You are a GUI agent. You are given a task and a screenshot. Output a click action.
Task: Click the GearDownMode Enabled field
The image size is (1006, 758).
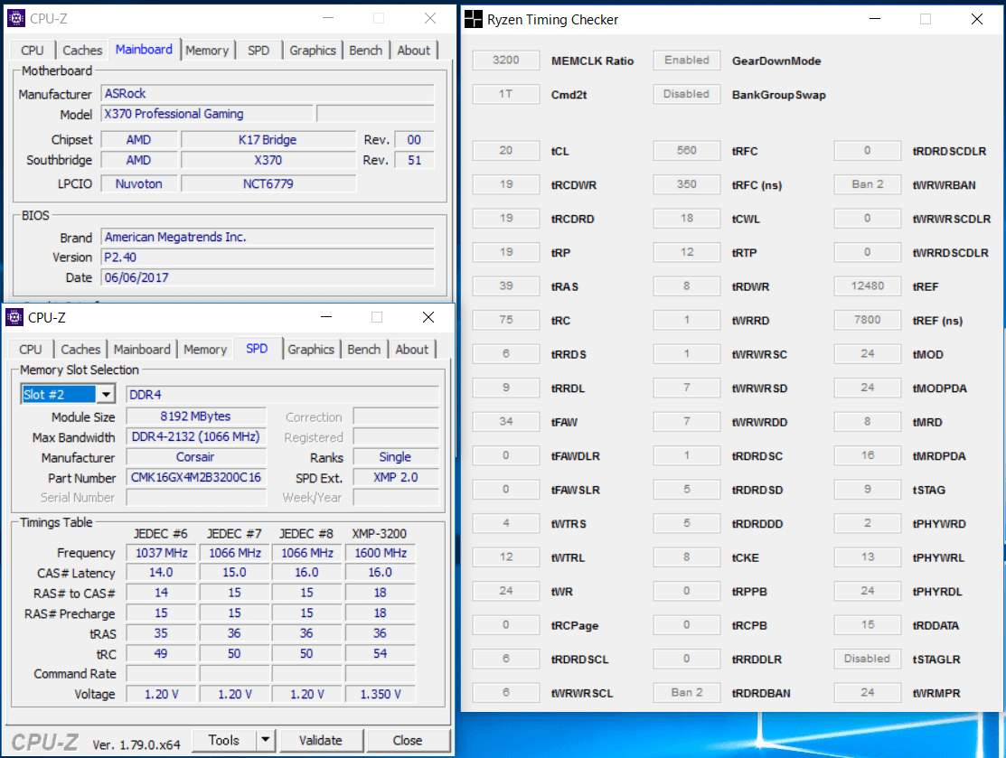click(x=687, y=61)
